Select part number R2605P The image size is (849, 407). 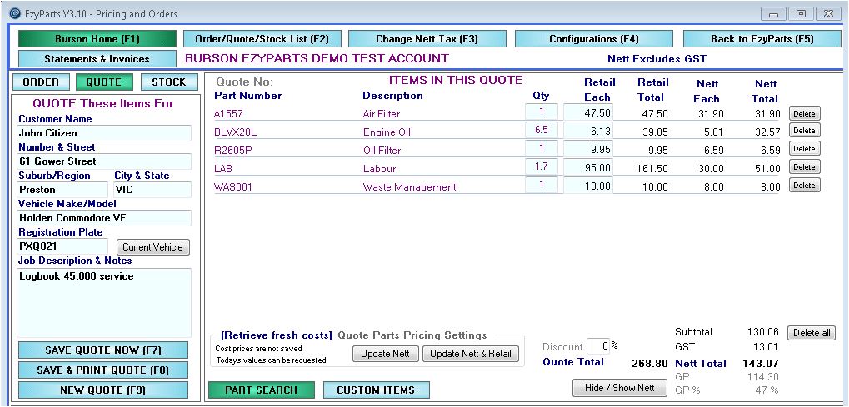point(233,151)
